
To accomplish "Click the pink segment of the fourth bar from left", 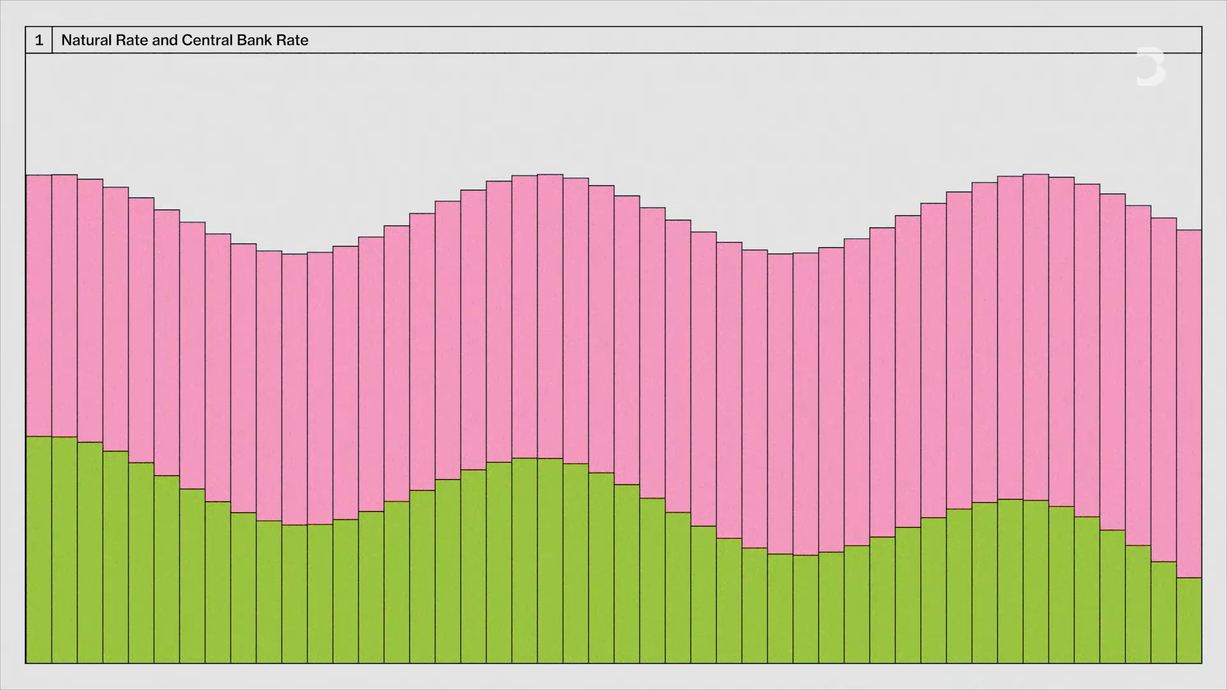I will click(x=116, y=319).
